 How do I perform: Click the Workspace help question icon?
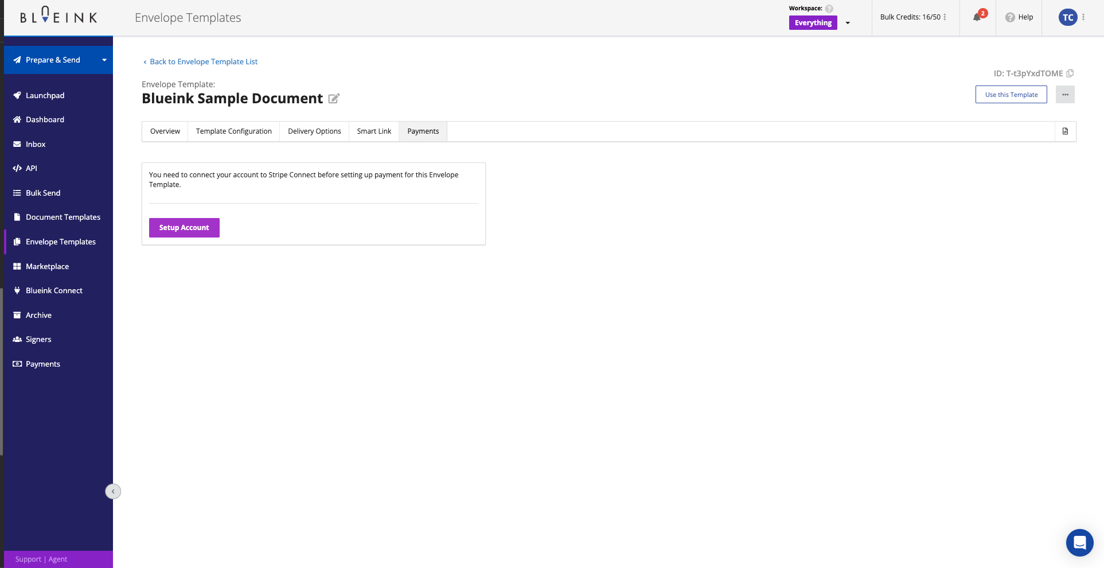coord(829,9)
